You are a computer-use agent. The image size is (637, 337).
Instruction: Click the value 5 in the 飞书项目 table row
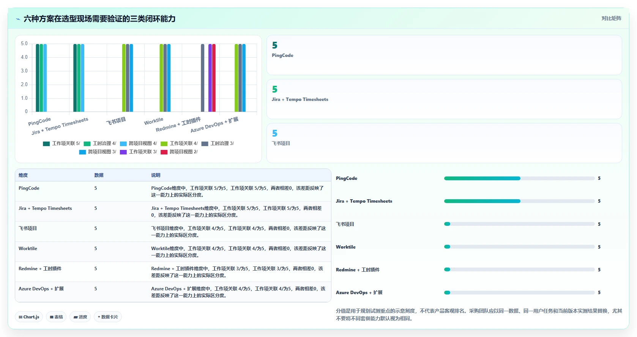96,228
